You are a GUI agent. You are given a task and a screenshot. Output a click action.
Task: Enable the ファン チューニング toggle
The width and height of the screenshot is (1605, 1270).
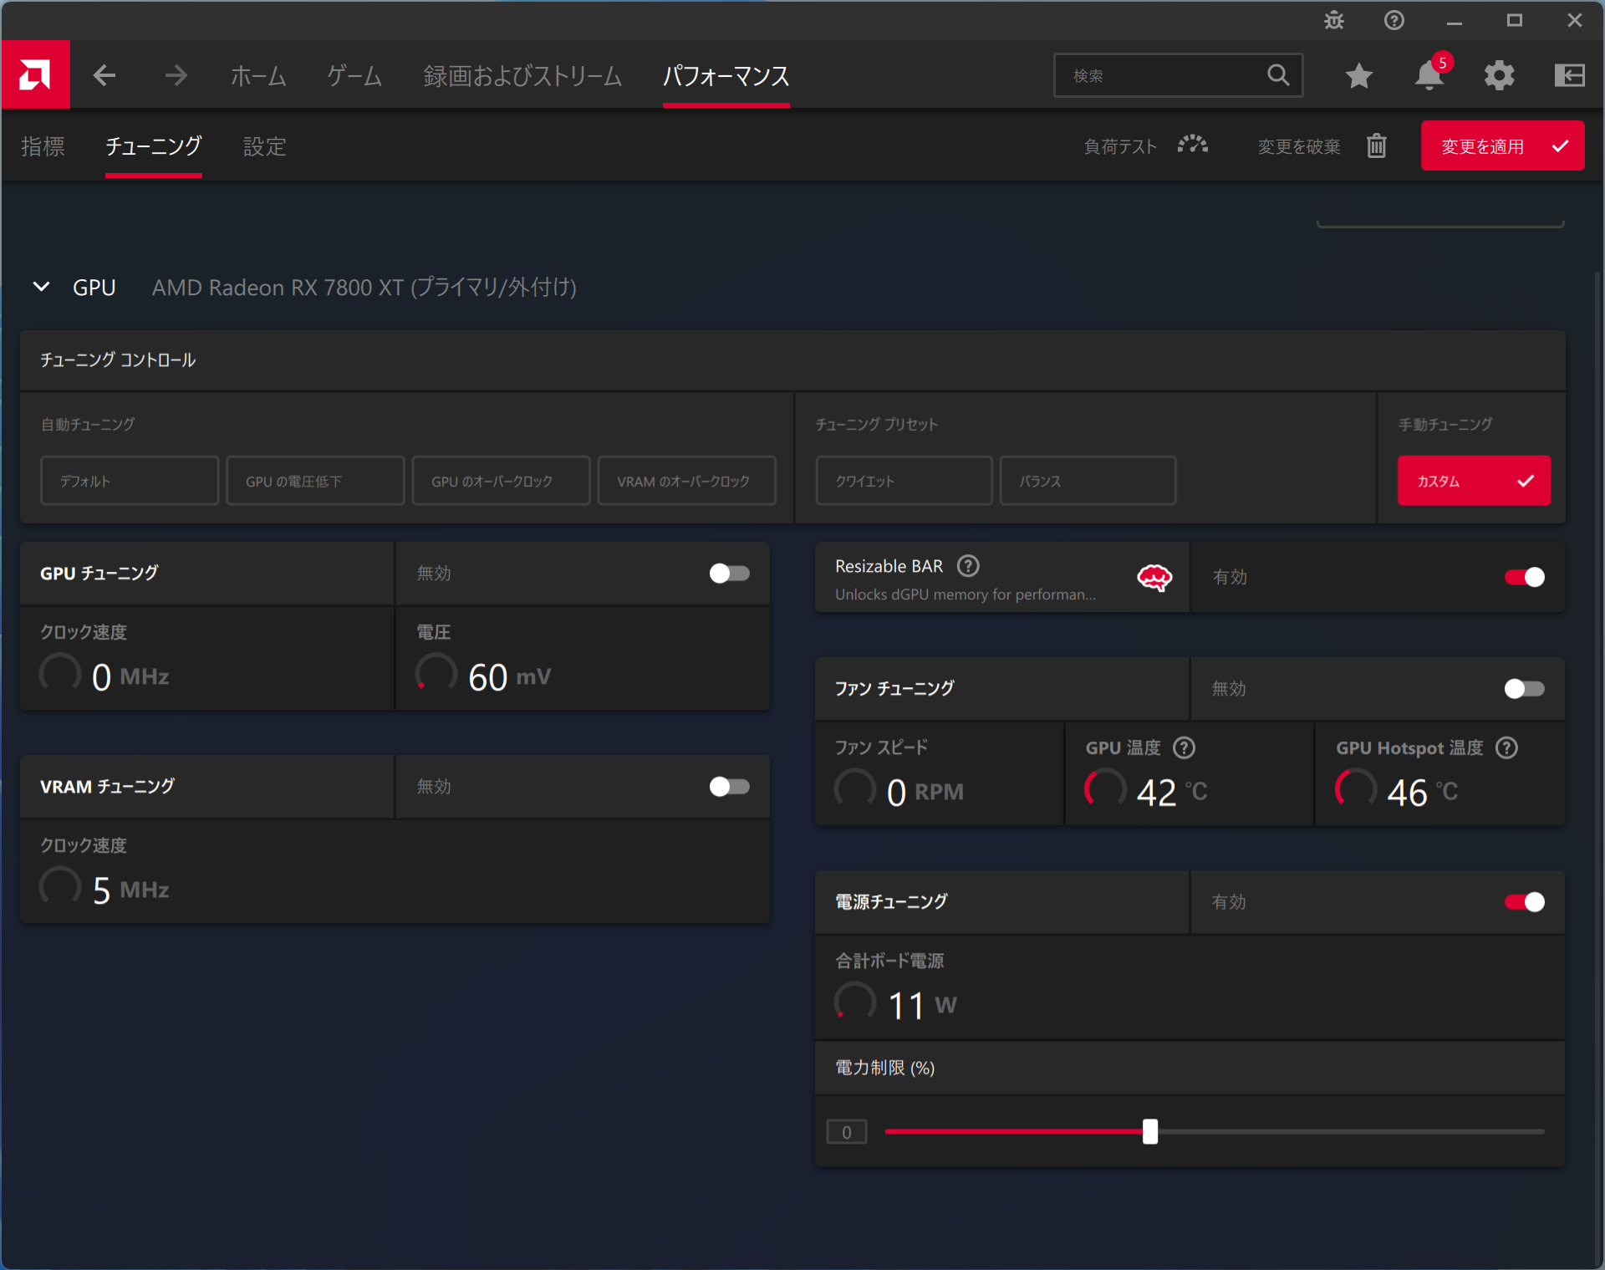point(1524,688)
